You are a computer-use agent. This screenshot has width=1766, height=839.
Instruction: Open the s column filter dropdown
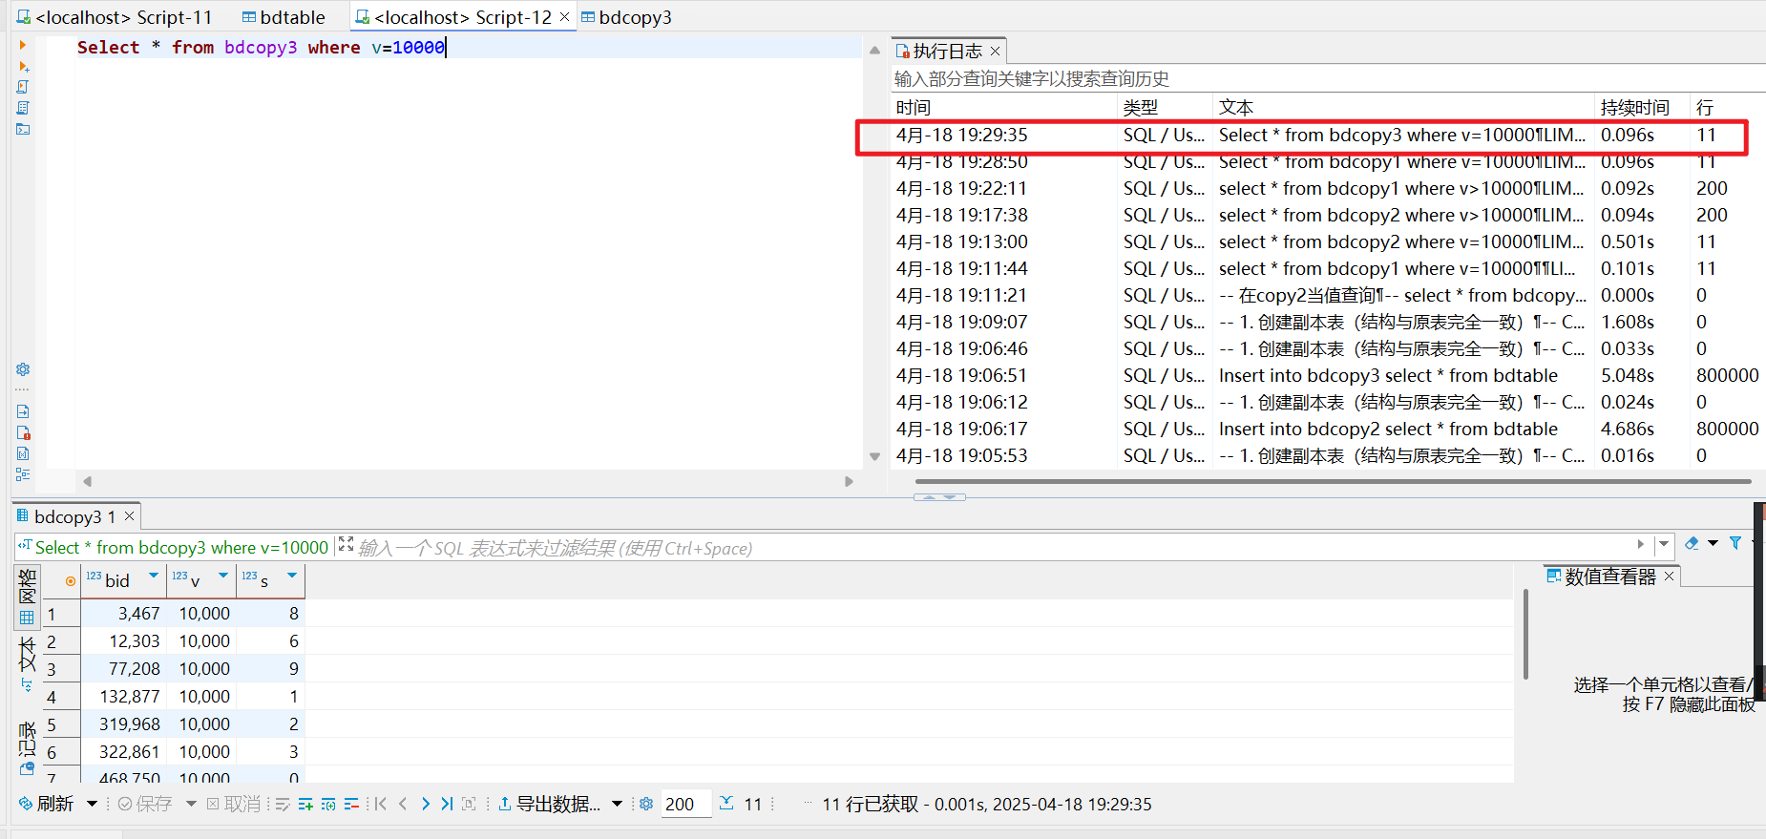click(292, 576)
